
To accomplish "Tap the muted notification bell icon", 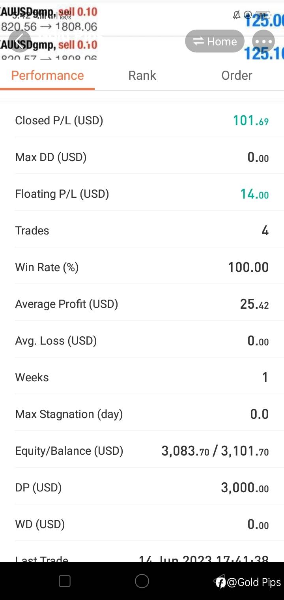I will (x=236, y=15).
